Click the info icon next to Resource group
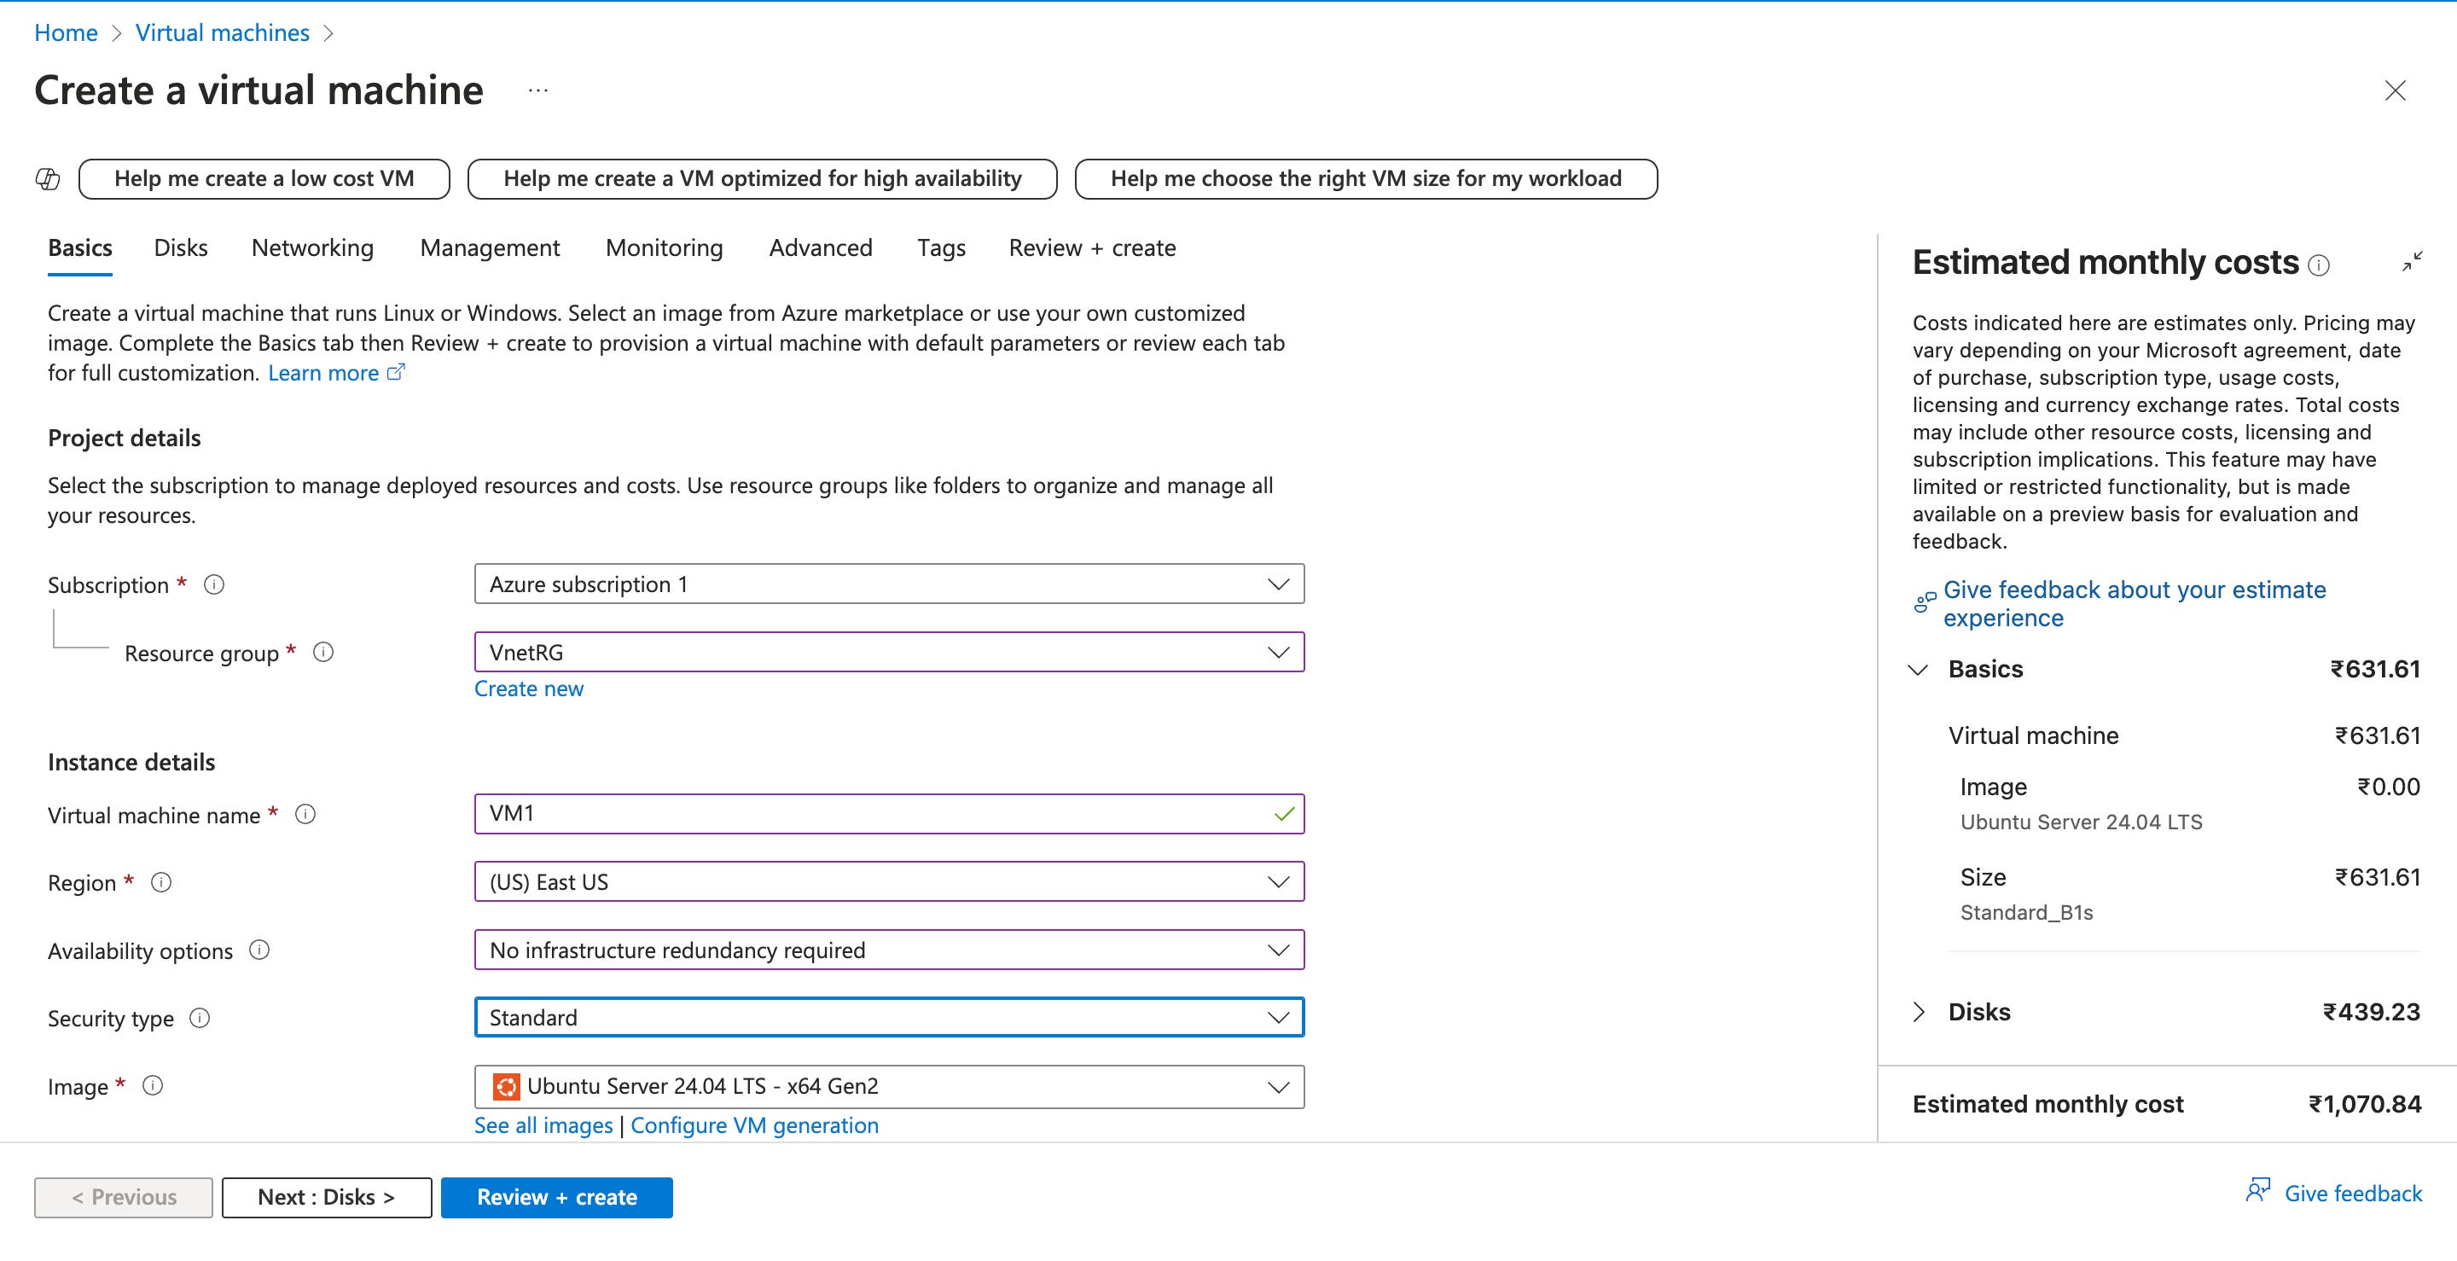 (x=323, y=653)
